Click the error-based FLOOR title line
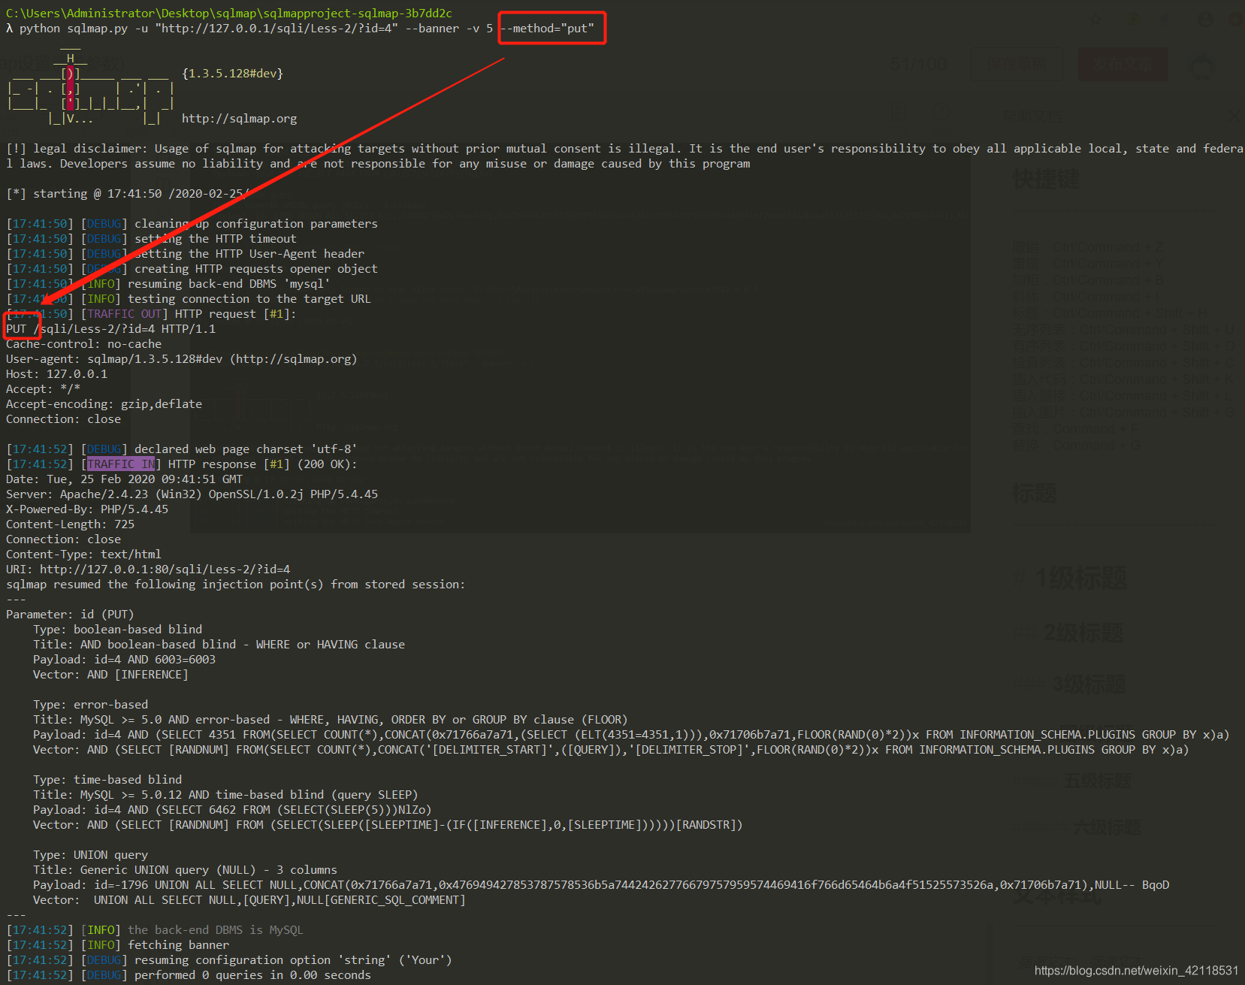1245x985 pixels. [330, 720]
